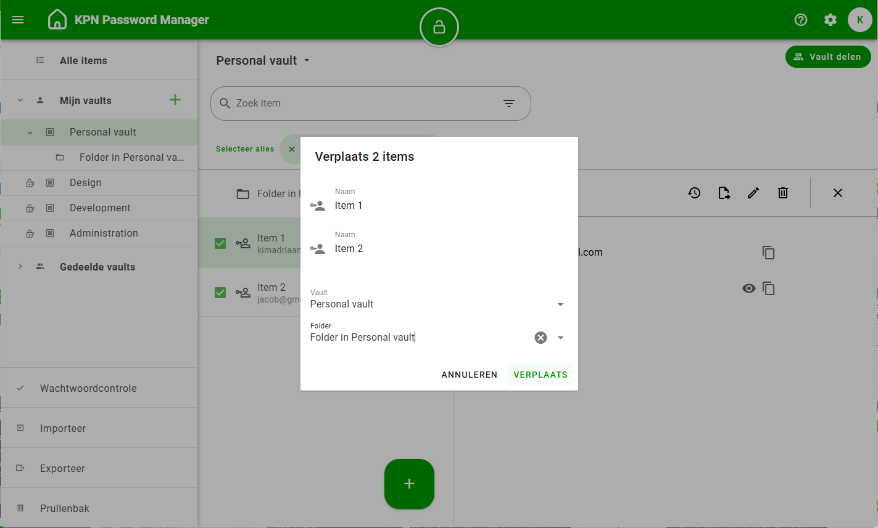Viewport: 878px width, 528px height.
Task: Click the trash delete icon in toolbar
Action: [782, 193]
